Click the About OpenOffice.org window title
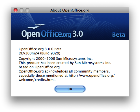Screen dimensions: 140x112 [x=70, y=10]
